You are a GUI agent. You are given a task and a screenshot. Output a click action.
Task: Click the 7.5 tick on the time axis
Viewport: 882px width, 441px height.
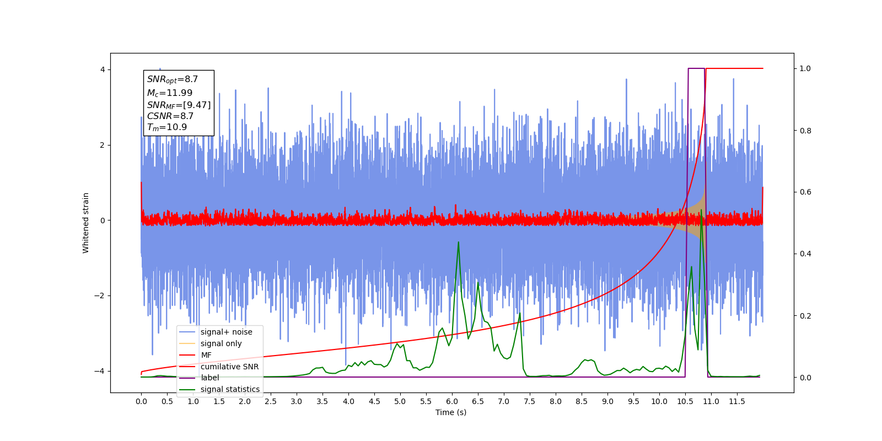[530, 401]
